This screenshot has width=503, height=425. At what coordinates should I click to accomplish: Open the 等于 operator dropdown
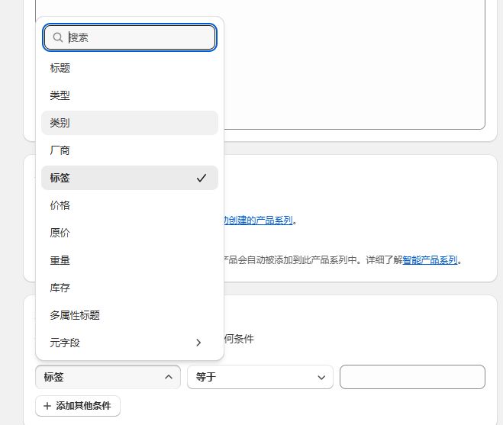(260, 377)
